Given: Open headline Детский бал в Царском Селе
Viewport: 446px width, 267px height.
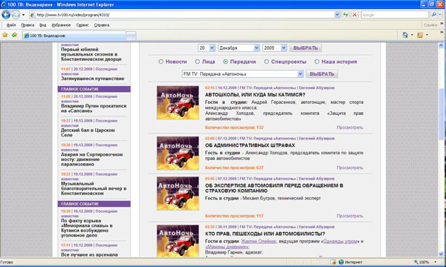Looking at the screenshot, I should [x=88, y=133].
